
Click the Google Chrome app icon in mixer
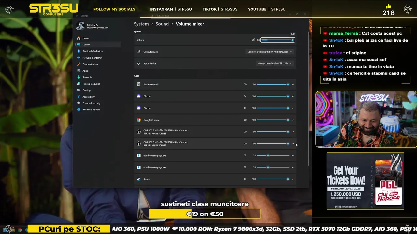[139, 120]
